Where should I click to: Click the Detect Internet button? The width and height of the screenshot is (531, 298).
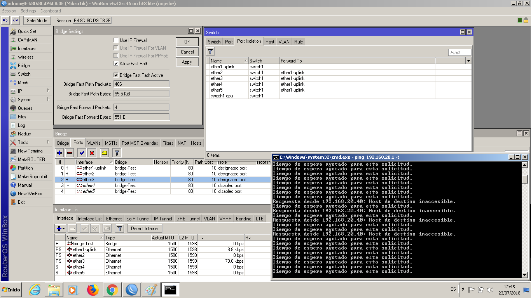click(x=145, y=229)
